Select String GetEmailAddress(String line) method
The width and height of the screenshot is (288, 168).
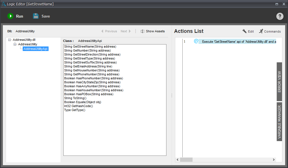pyautogui.click(x=88, y=66)
